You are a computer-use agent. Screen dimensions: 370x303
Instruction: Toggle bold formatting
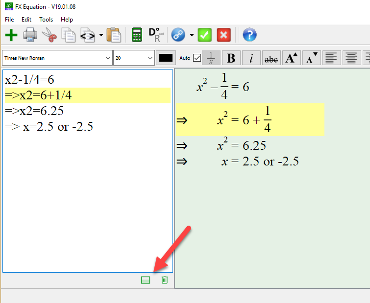click(x=231, y=58)
